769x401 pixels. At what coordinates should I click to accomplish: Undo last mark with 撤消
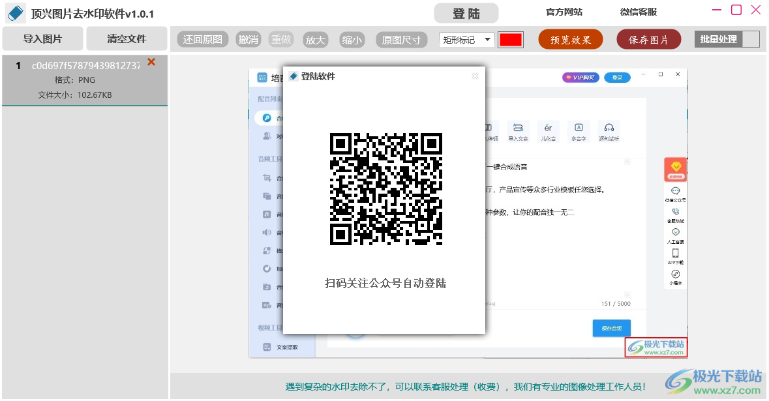248,40
